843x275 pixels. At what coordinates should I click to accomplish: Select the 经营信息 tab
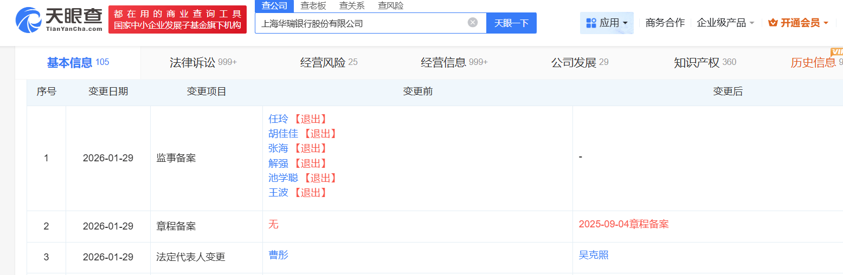[x=454, y=63]
